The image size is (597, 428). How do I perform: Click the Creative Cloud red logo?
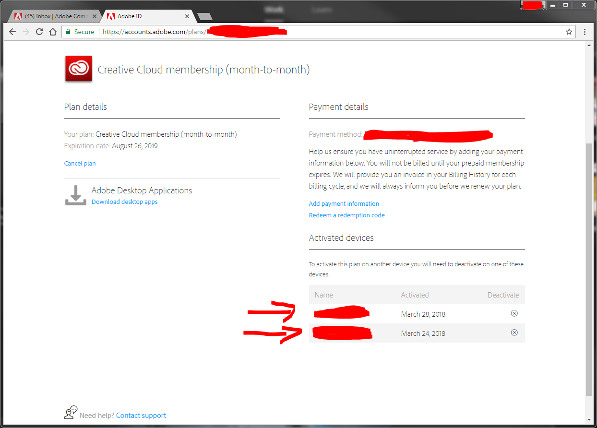click(x=79, y=69)
